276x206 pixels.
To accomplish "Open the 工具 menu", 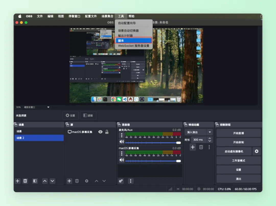I will point(121,16).
